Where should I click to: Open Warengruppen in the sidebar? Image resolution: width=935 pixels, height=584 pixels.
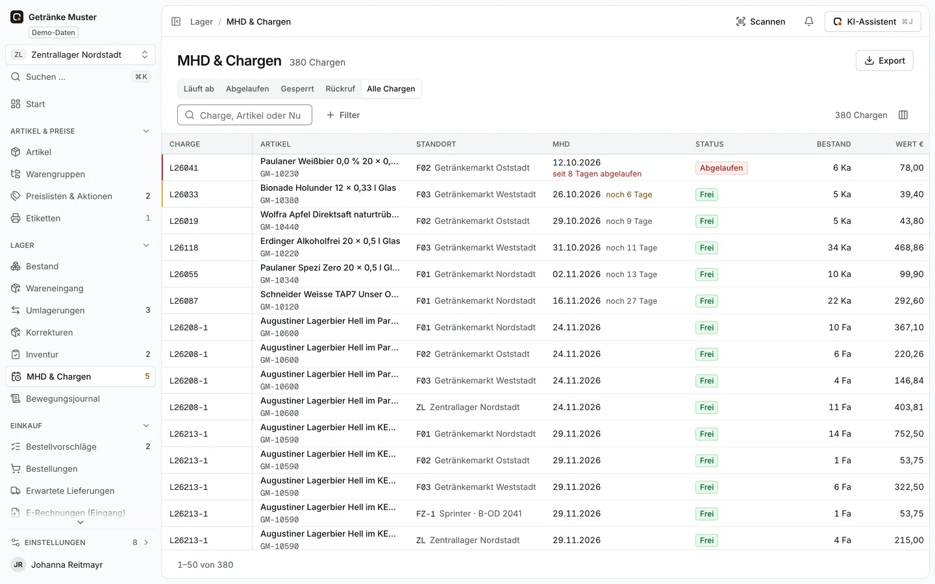tap(81, 174)
